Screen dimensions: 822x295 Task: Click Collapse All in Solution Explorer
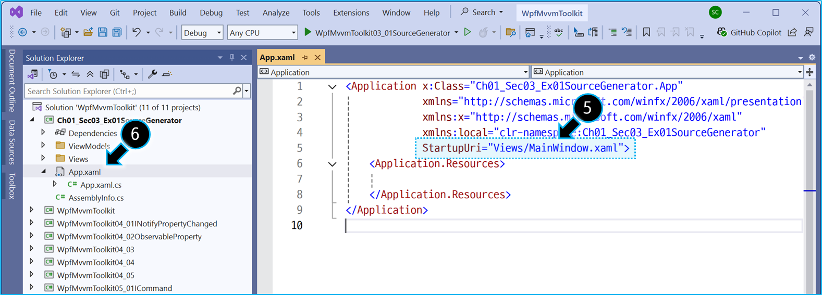90,74
